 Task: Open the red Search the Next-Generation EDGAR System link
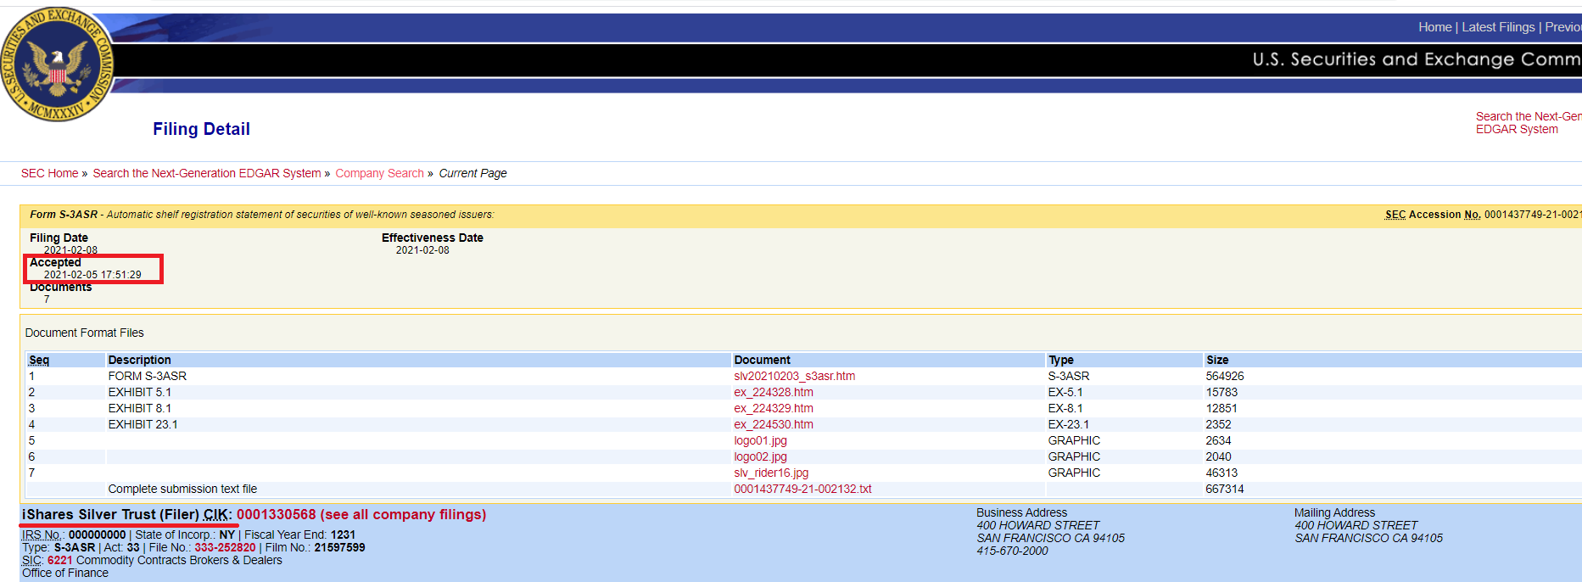[x=1528, y=123]
